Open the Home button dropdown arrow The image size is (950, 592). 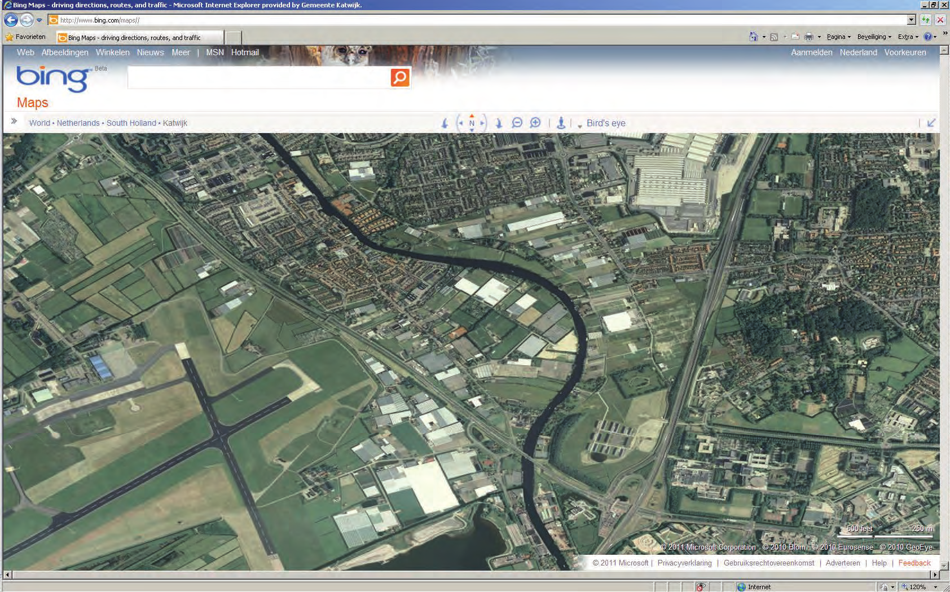point(764,37)
